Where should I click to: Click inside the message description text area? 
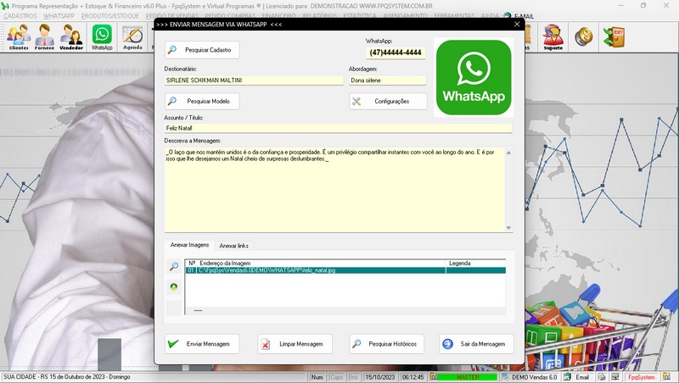pos(334,190)
